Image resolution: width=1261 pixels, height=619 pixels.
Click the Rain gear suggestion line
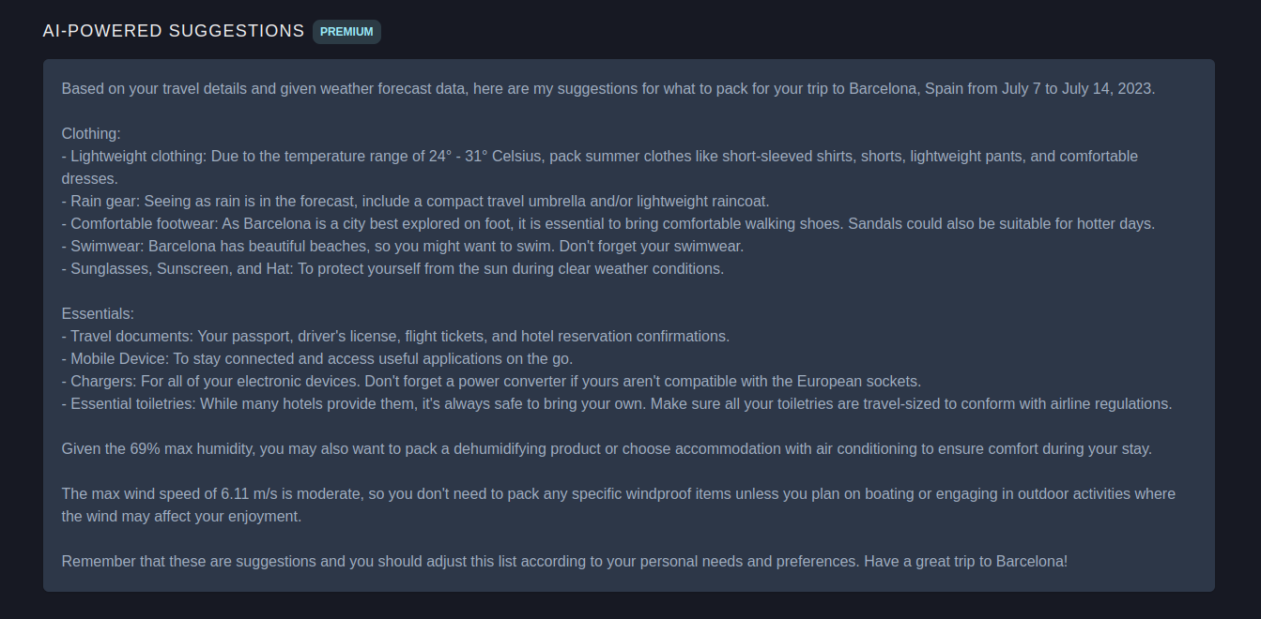[x=416, y=202]
